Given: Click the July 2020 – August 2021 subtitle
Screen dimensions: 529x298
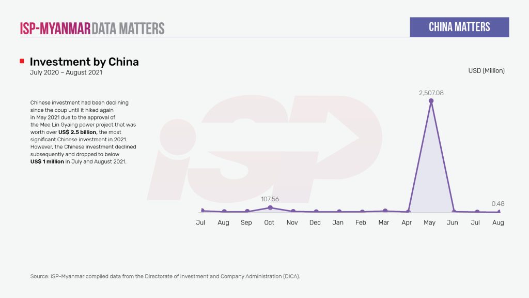Looking at the screenshot, I should (66, 73).
